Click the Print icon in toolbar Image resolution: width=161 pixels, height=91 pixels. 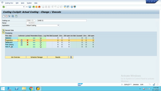(x=43, y=7)
